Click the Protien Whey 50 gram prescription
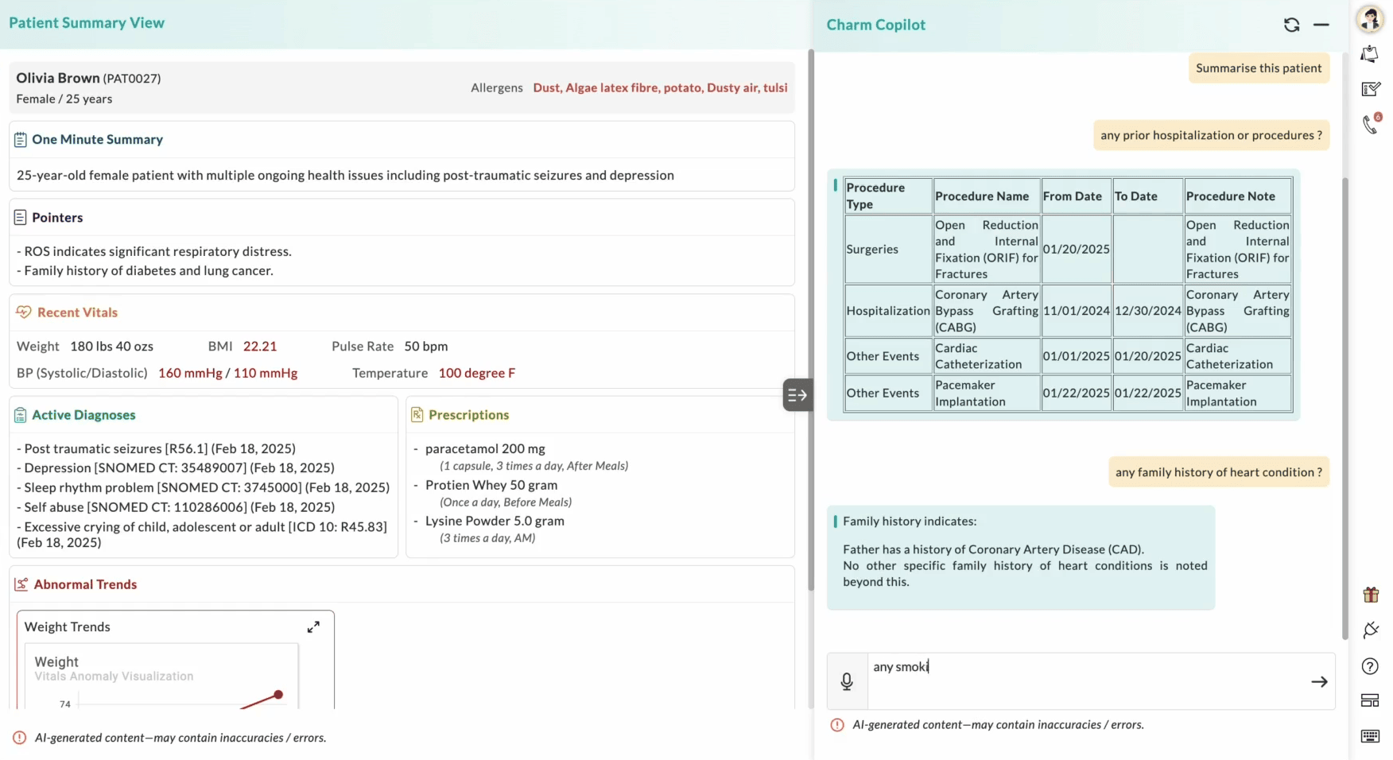The image size is (1393, 760). [491, 485]
